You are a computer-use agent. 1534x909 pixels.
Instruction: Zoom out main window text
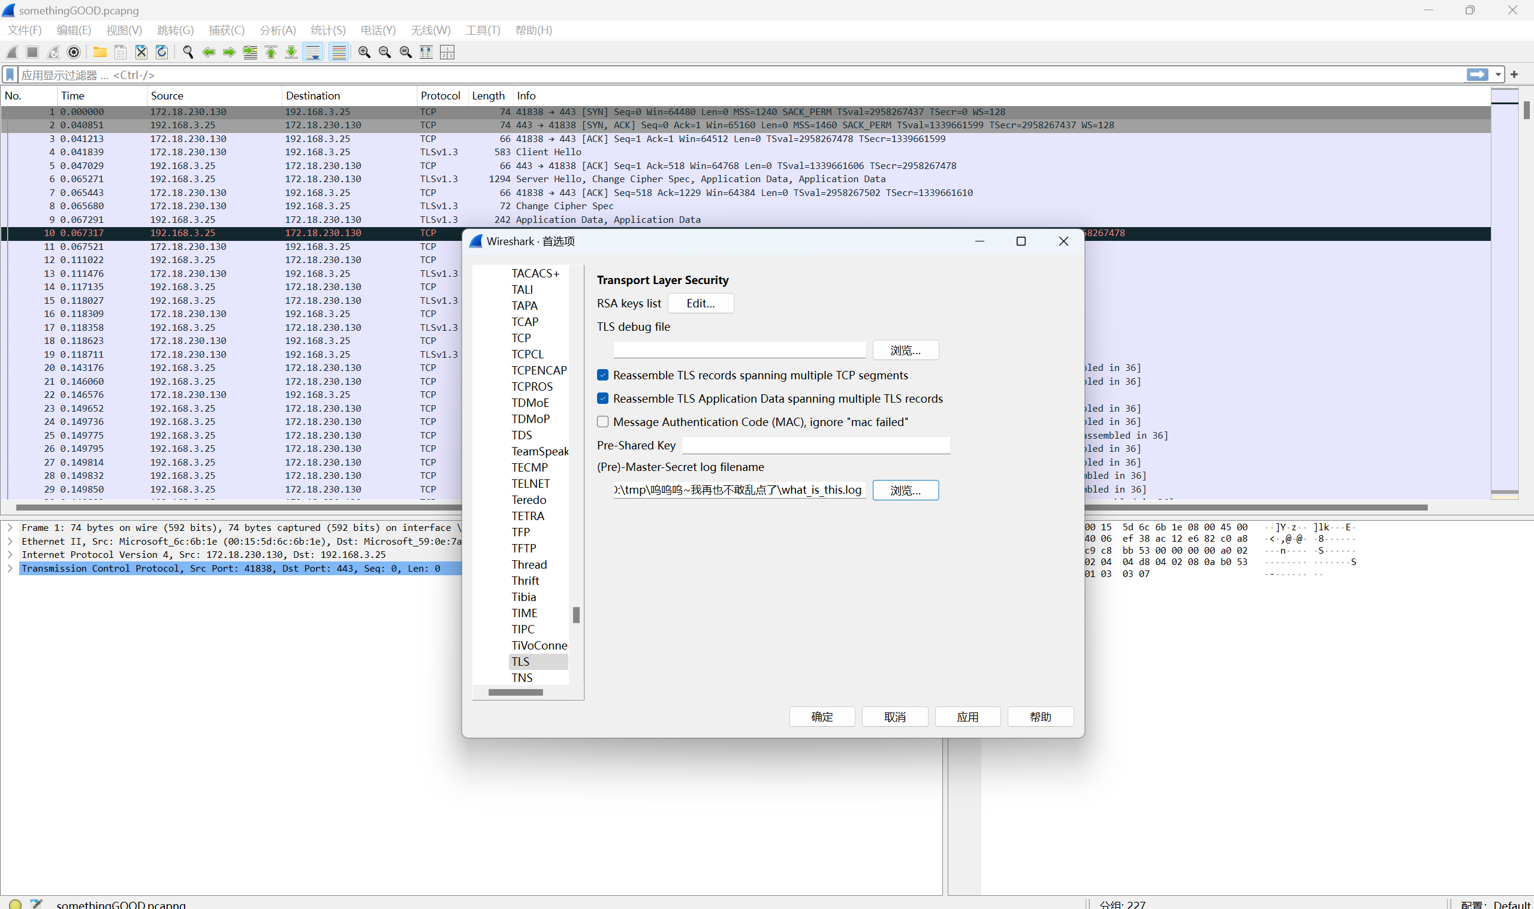[x=385, y=52]
